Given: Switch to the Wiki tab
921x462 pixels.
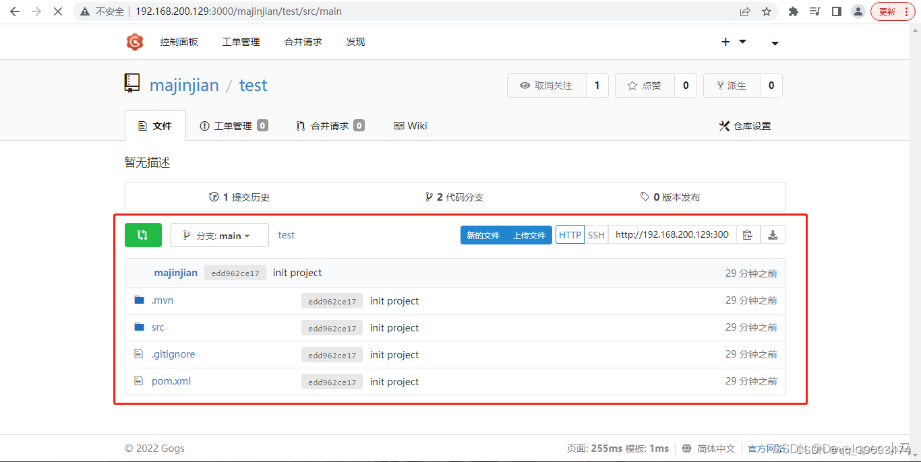Looking at the screenshot, I should (x=410, y=126).
